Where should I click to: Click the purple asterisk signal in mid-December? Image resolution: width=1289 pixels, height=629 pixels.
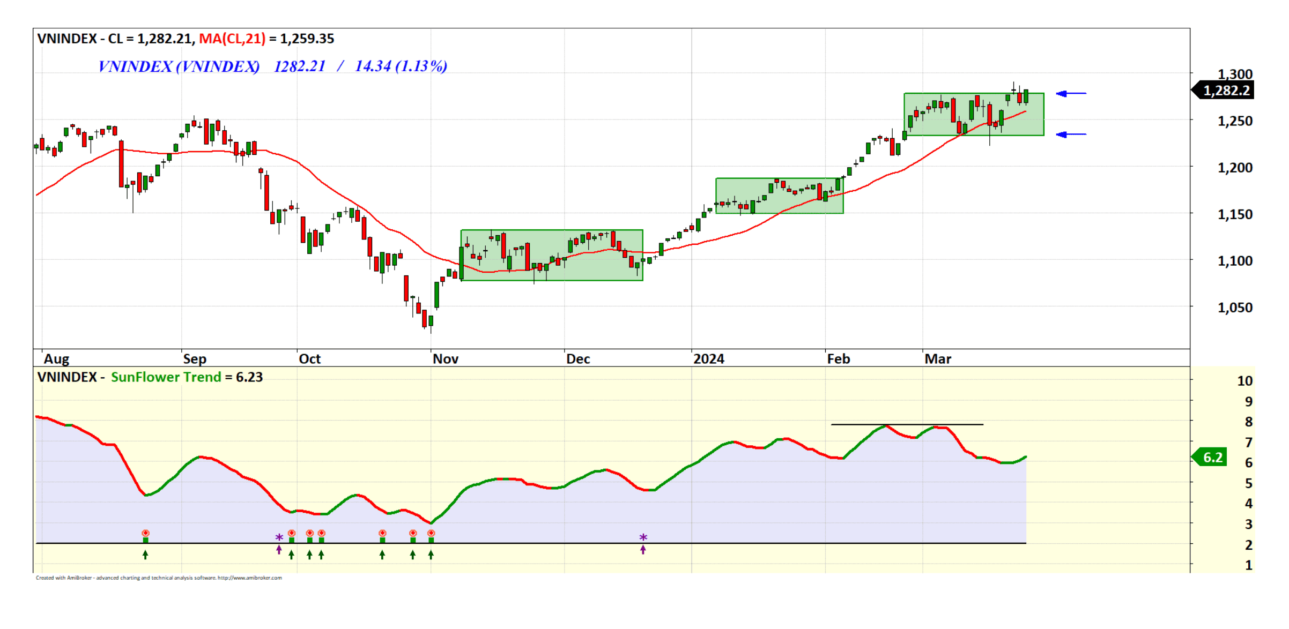pos(643,537)
